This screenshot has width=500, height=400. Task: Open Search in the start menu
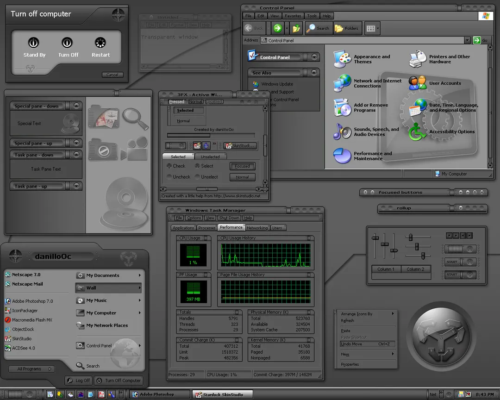(x=88, y=366)
